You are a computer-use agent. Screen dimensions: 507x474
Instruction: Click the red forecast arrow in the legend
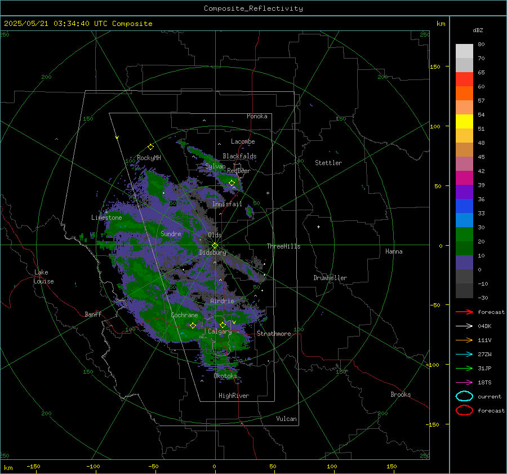tap(464, 312)
